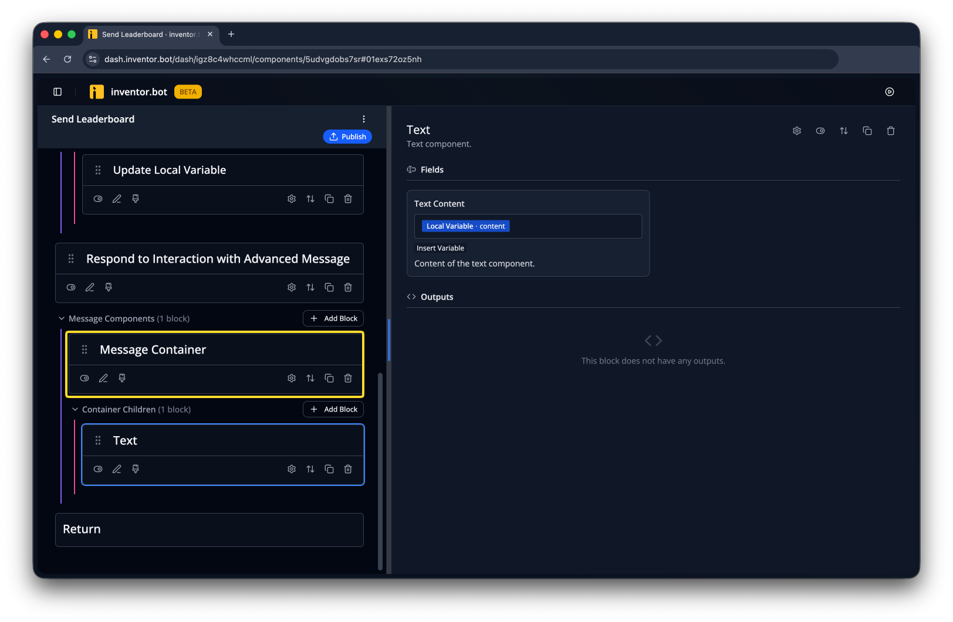The image size is (953, 622).
Task: Grab the Message Container drag handle
Action: (85, 349)
